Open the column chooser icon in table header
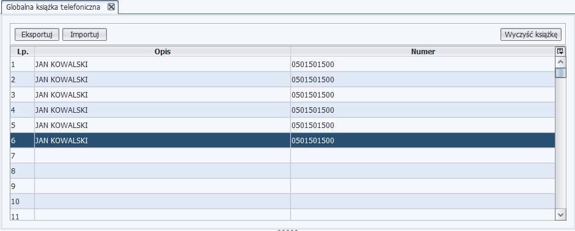This screenshot has width=575, height=231. [560, 52]
